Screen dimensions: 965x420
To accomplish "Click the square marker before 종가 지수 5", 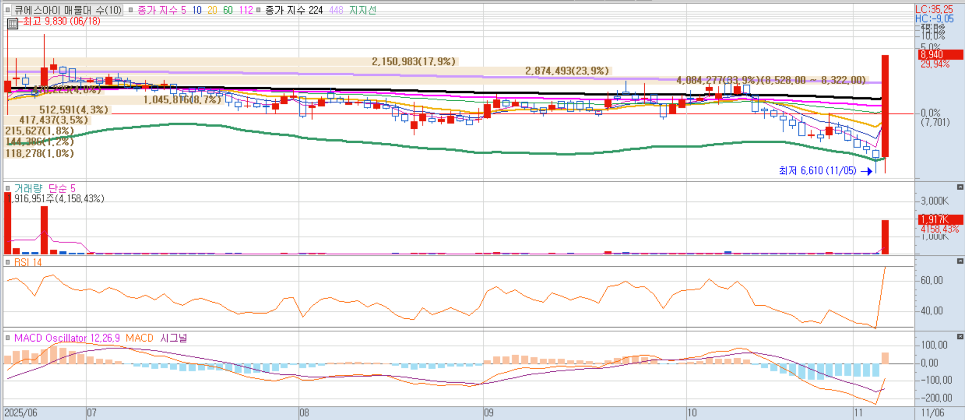I will click(x=131, y=10).
